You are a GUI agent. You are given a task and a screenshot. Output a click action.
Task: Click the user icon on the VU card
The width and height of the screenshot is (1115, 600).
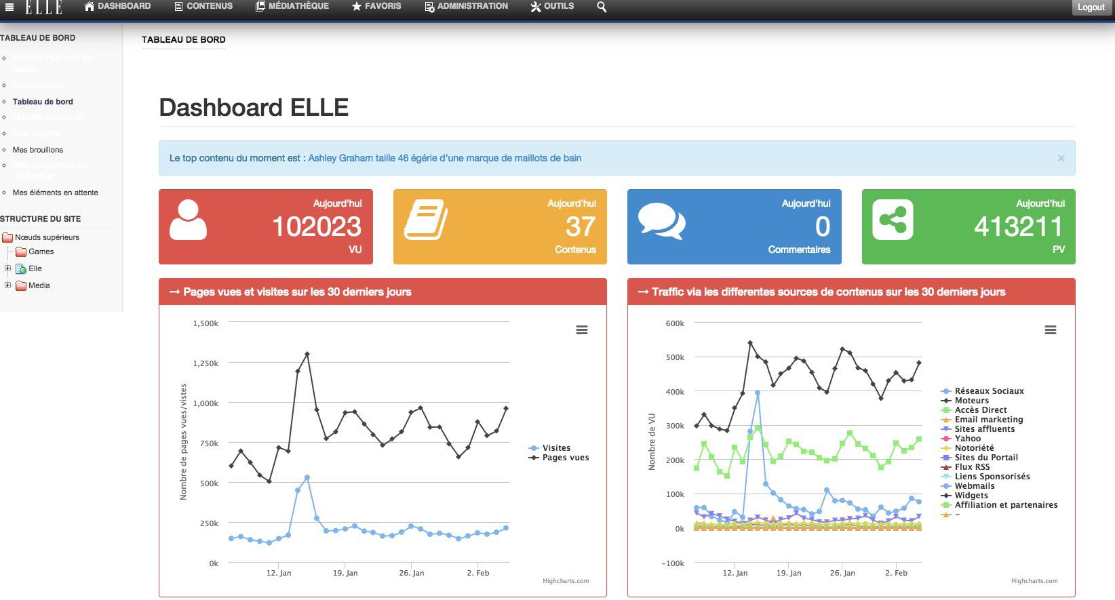(x=188, y=220)
